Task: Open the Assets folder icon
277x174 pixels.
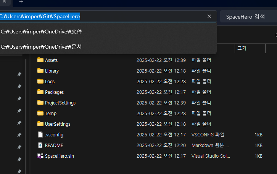Action: tap(40, 60)
